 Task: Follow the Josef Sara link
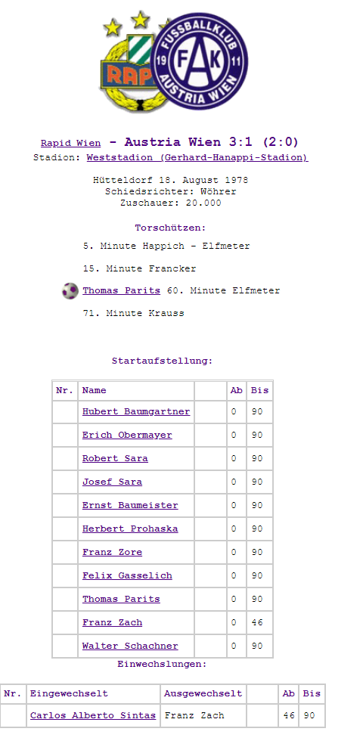click(x=112, y=482)
